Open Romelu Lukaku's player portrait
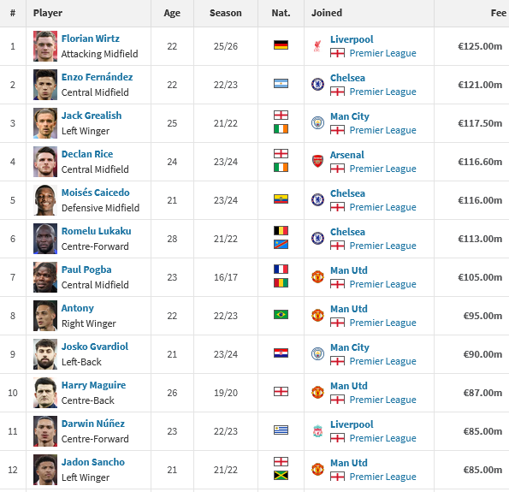This screenshot has width=509, height=492. pyautogui.click(x=45, y=239)
